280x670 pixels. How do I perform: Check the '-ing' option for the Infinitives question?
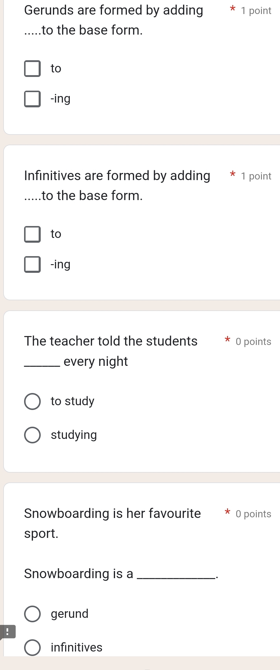[32, 264]
